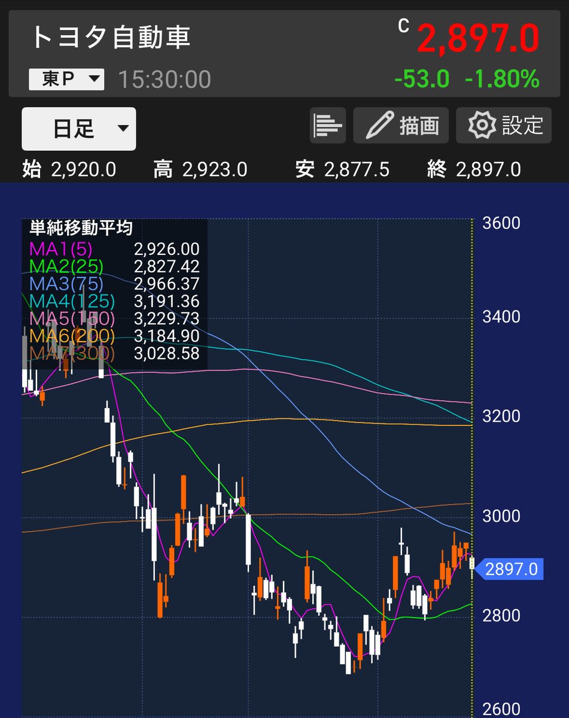
Task: Click the 始 2,920.0 open value
Action: pos(69,170)
